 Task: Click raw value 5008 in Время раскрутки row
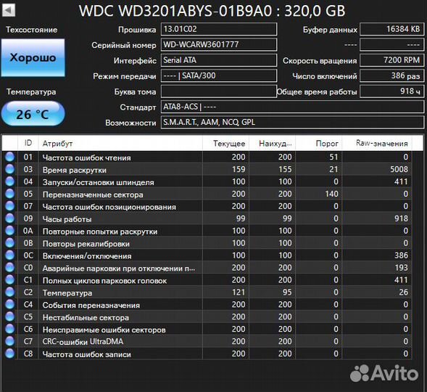click(399, 169)
